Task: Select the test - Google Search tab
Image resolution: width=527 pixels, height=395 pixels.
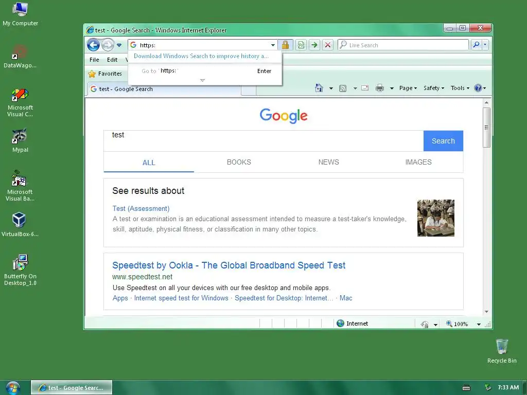Action: tap(164, 89)
